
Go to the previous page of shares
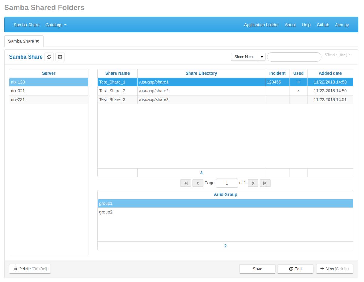[198, 183]
